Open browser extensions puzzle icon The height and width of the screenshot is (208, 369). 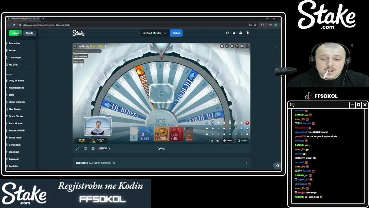(x=262, y=25)
